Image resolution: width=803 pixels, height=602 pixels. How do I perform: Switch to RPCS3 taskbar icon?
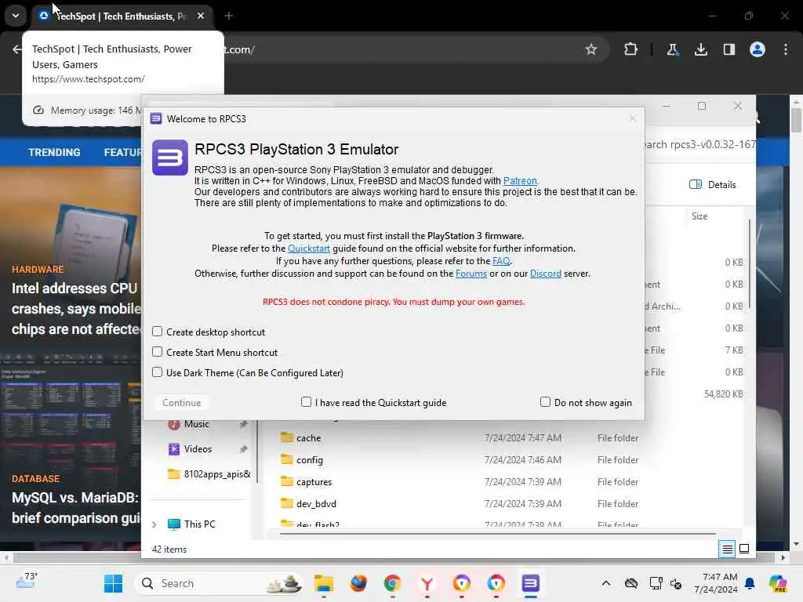coord(531,583)
